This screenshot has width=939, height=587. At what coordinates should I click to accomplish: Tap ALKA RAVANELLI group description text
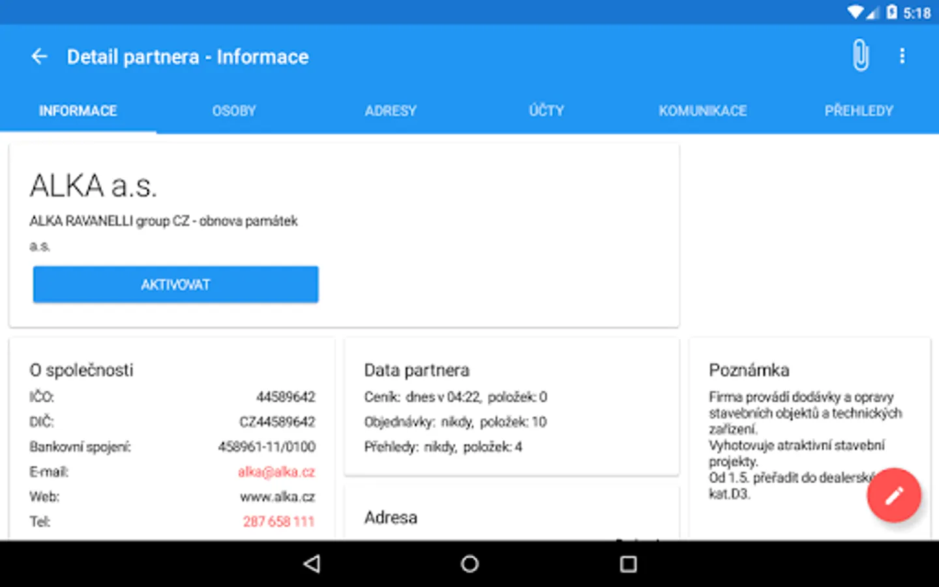pos(164,233)
